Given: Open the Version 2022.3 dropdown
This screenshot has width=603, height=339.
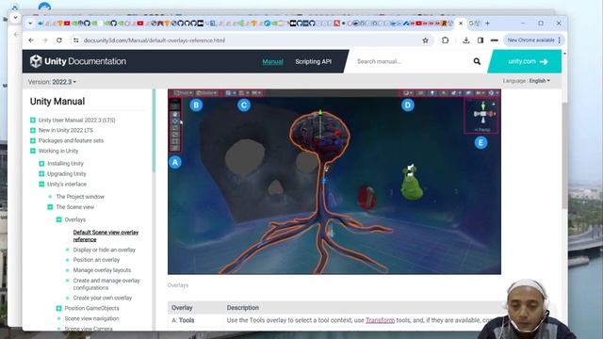Looking at the screenshot, I should [52, 82].
